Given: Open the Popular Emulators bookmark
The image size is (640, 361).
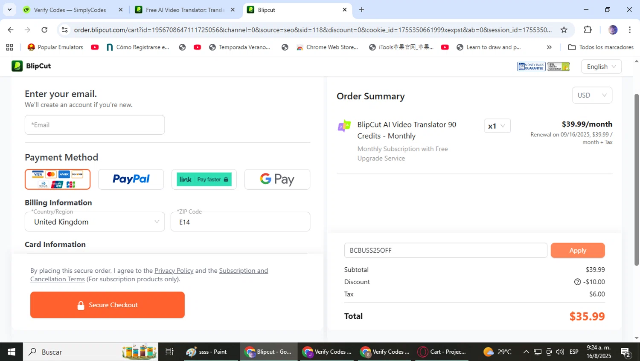Looking at the screenshot, I should click(55, 47).
